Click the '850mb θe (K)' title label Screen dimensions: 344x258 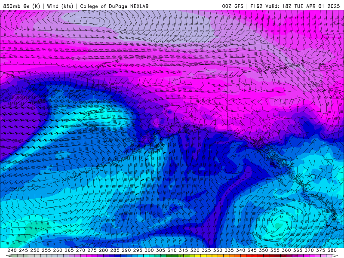coord(21,6)
